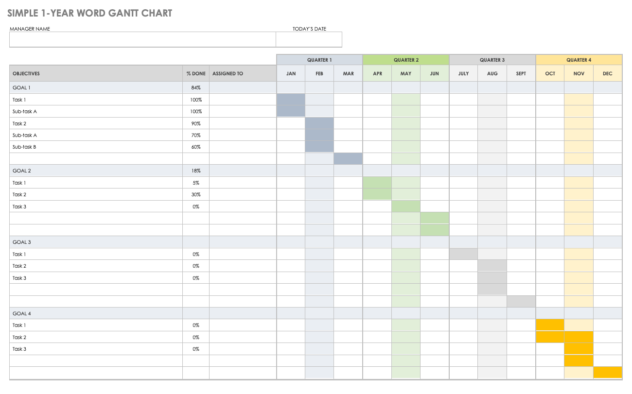Select the Quarter 4 yellow header
Screen dimensions: 632x394
tap(579, 60)
